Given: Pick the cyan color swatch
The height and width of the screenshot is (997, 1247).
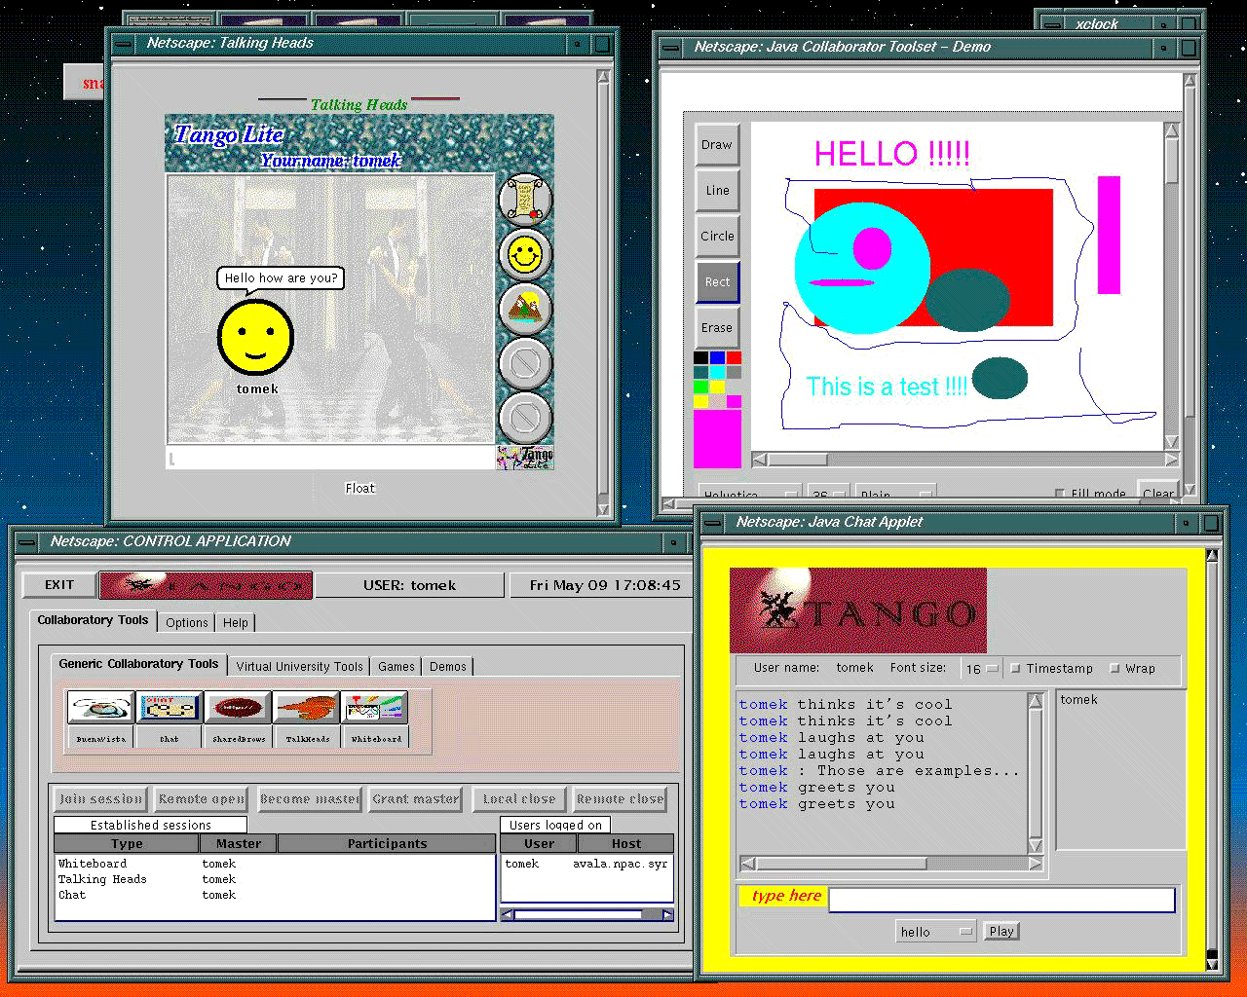Looking at the screenshot, I should (717, 372).
